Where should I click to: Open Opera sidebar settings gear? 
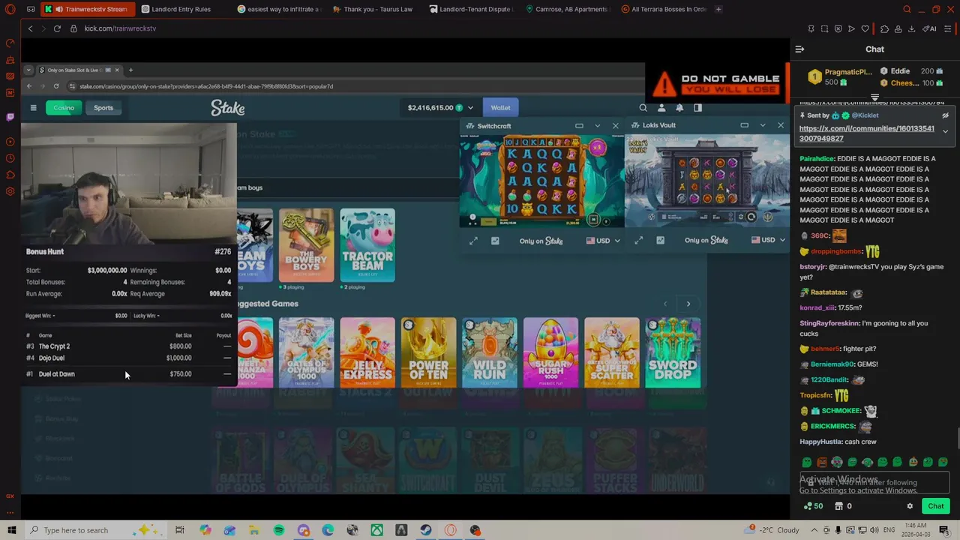[x=10, y=191]
